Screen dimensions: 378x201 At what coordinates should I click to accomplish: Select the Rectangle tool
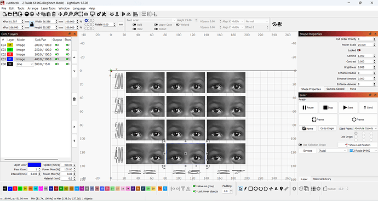pos(250,189)
